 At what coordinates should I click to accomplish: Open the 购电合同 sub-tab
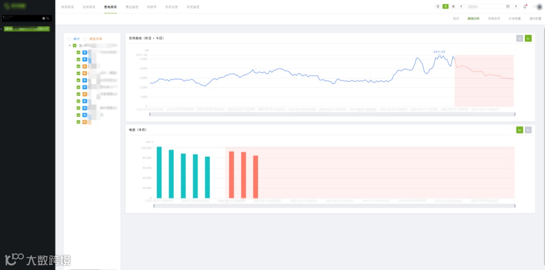(494, 19)
